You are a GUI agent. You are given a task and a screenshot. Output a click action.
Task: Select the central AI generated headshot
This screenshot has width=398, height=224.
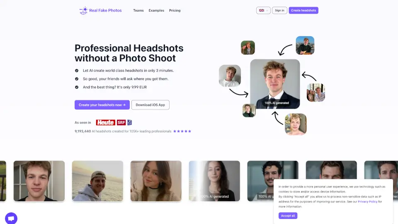point(275,84)
